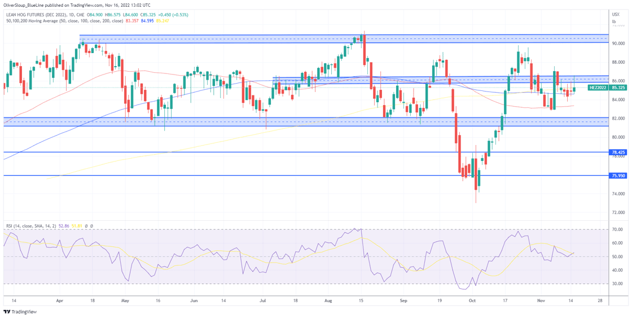The height and width of the screenshot is (318, 632).
Task: Click the Jul date label on time axis
Action: click(264, 300)
